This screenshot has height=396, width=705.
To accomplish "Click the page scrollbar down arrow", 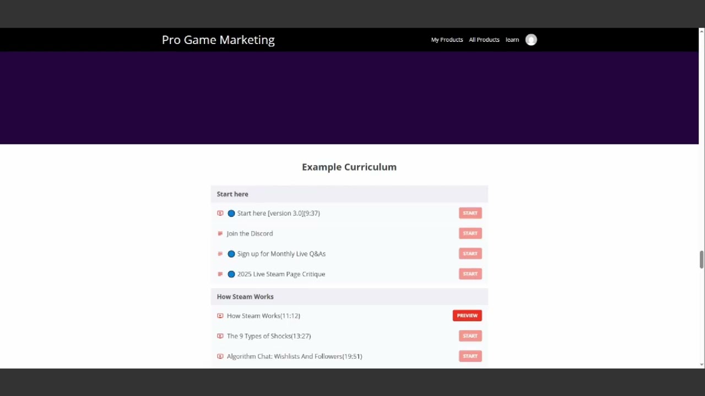I will click(x=701, y=364).
